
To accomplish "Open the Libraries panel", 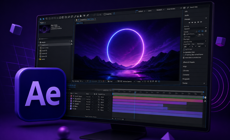I will [x=186, y=71].
